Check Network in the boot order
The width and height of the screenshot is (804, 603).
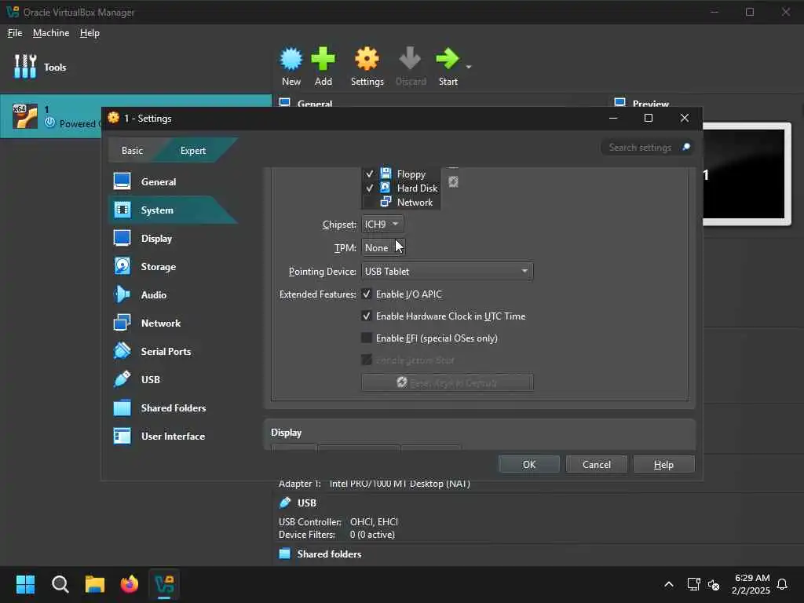(x=369, y=202)
